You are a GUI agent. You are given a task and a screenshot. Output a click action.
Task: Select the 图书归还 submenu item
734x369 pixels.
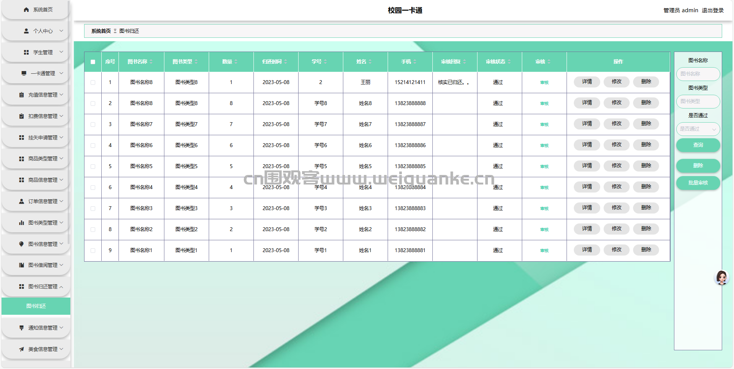36,306
